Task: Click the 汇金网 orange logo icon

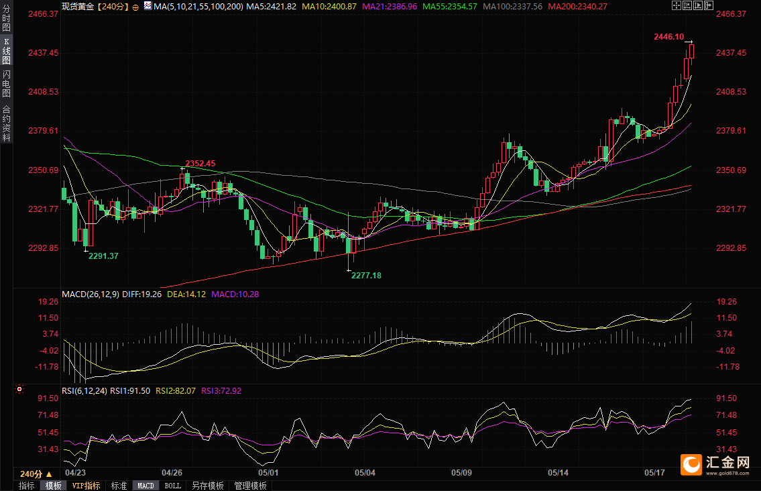Action: (x=691, y=463)
